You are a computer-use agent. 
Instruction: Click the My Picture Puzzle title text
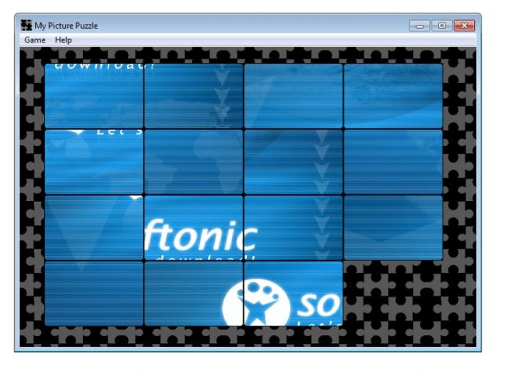[x=66, y=26]
